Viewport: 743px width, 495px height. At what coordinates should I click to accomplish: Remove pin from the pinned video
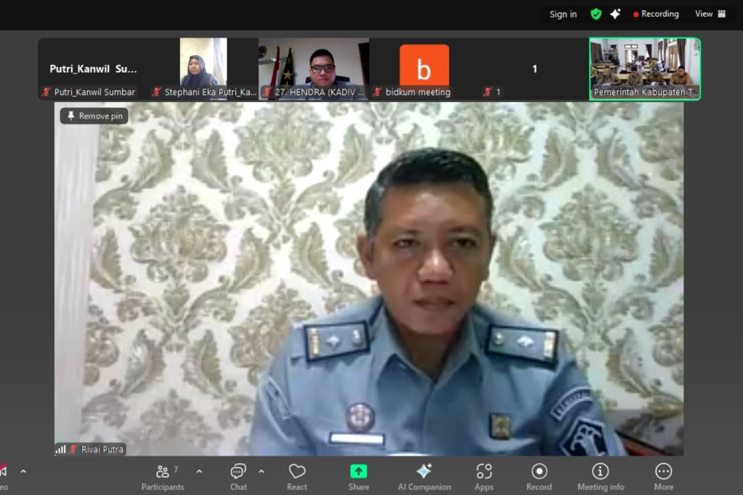(94, 116)
